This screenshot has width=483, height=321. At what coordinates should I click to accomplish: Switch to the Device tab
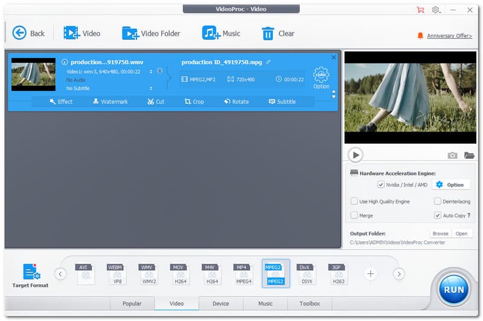(220, 304)
